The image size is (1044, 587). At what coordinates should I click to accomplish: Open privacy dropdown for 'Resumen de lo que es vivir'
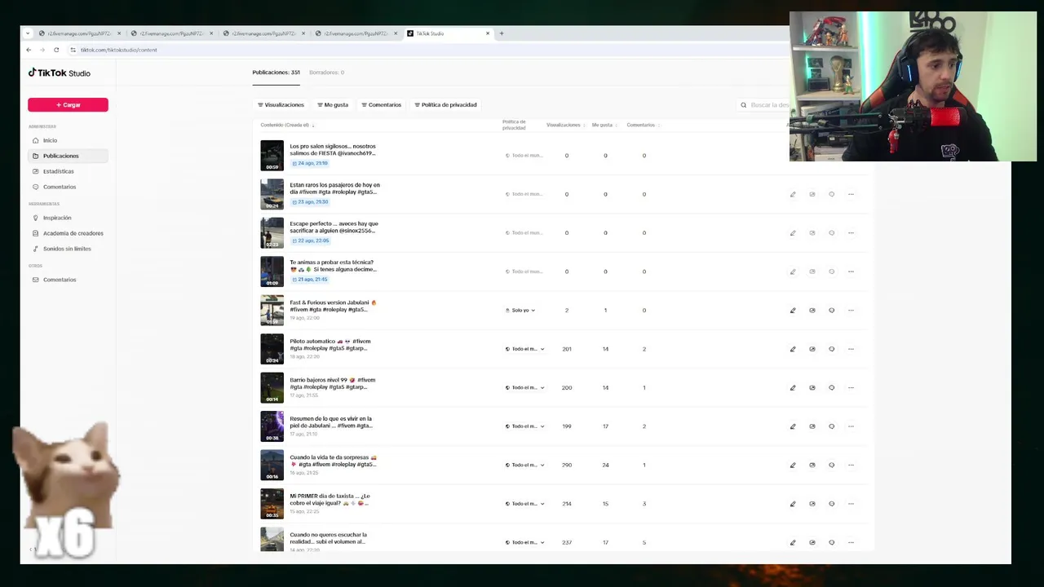point(524,426)
